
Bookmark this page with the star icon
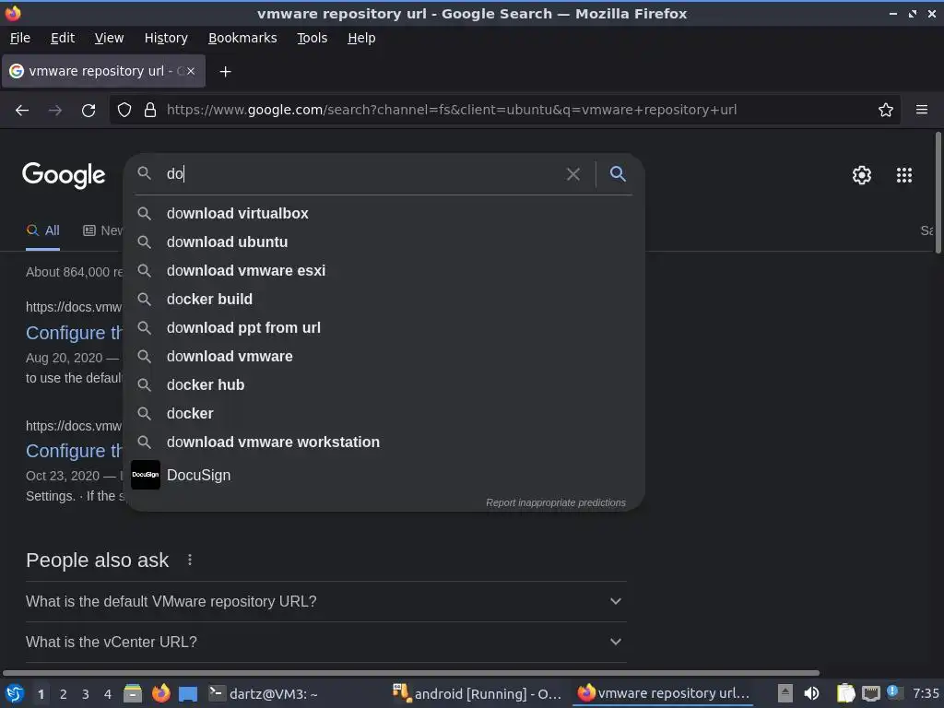(x=885, y=110)
